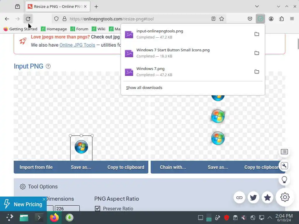Open the clock showing 2:04 PM
This screenshot has height=224, width=299.
pyautogui.click(x=284, y=218)
